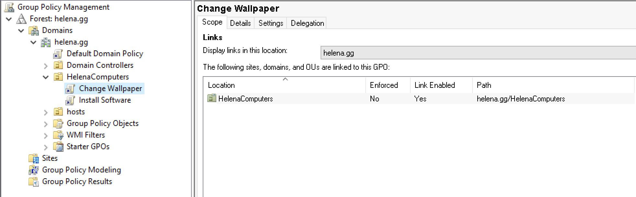The image size is (636, 197).
Task: Expand the Domain Controllers node
Action: (x=46, y=66)
